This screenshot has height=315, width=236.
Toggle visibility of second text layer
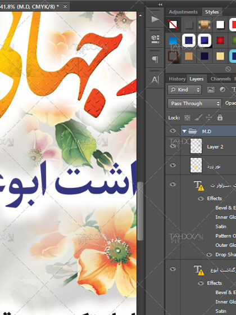point(173,269)
